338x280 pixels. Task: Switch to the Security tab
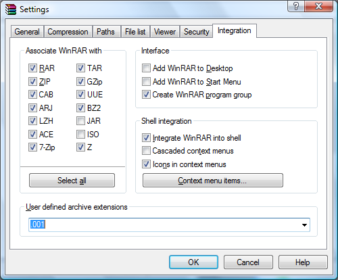[197, 32]
